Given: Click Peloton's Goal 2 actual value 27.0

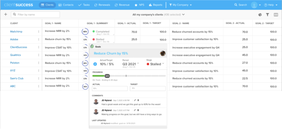Looking at the screenshot, I should pos(245,63).
